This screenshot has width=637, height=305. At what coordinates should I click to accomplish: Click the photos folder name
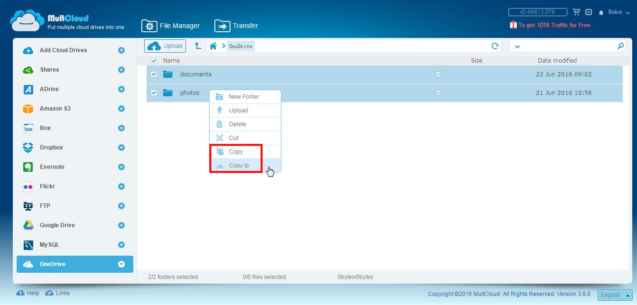pyautogui.click(x=190, y=93)
